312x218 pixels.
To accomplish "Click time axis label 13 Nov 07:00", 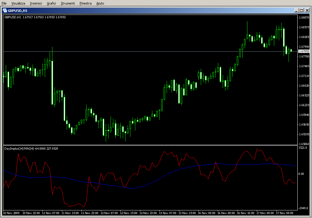I will [168, 213].
